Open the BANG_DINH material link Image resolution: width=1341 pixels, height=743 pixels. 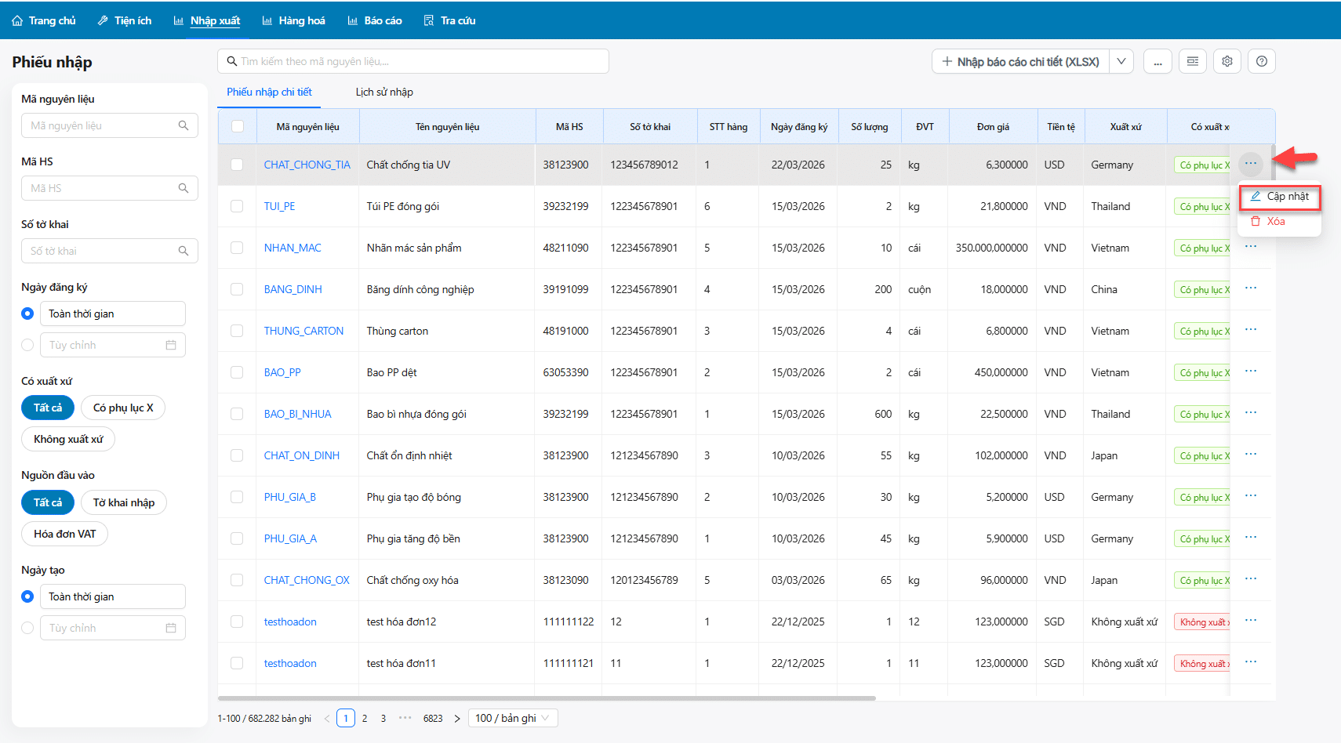[293, 289]
